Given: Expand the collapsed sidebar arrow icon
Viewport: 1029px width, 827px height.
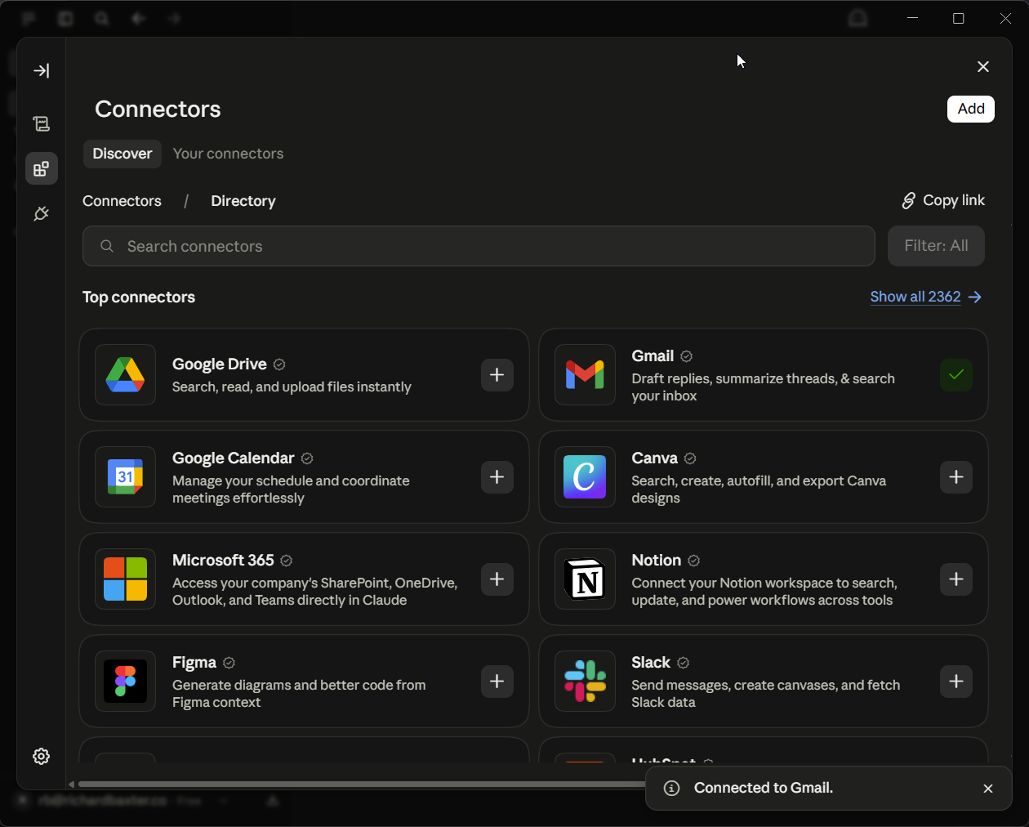Looking at the screenshot, I should tap(42, 71).
